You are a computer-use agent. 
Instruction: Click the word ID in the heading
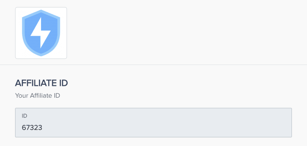tap(64, 83)
